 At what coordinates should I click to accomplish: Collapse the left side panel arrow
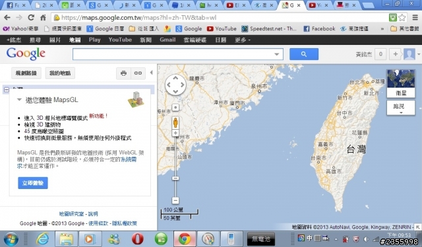(151, 72)
